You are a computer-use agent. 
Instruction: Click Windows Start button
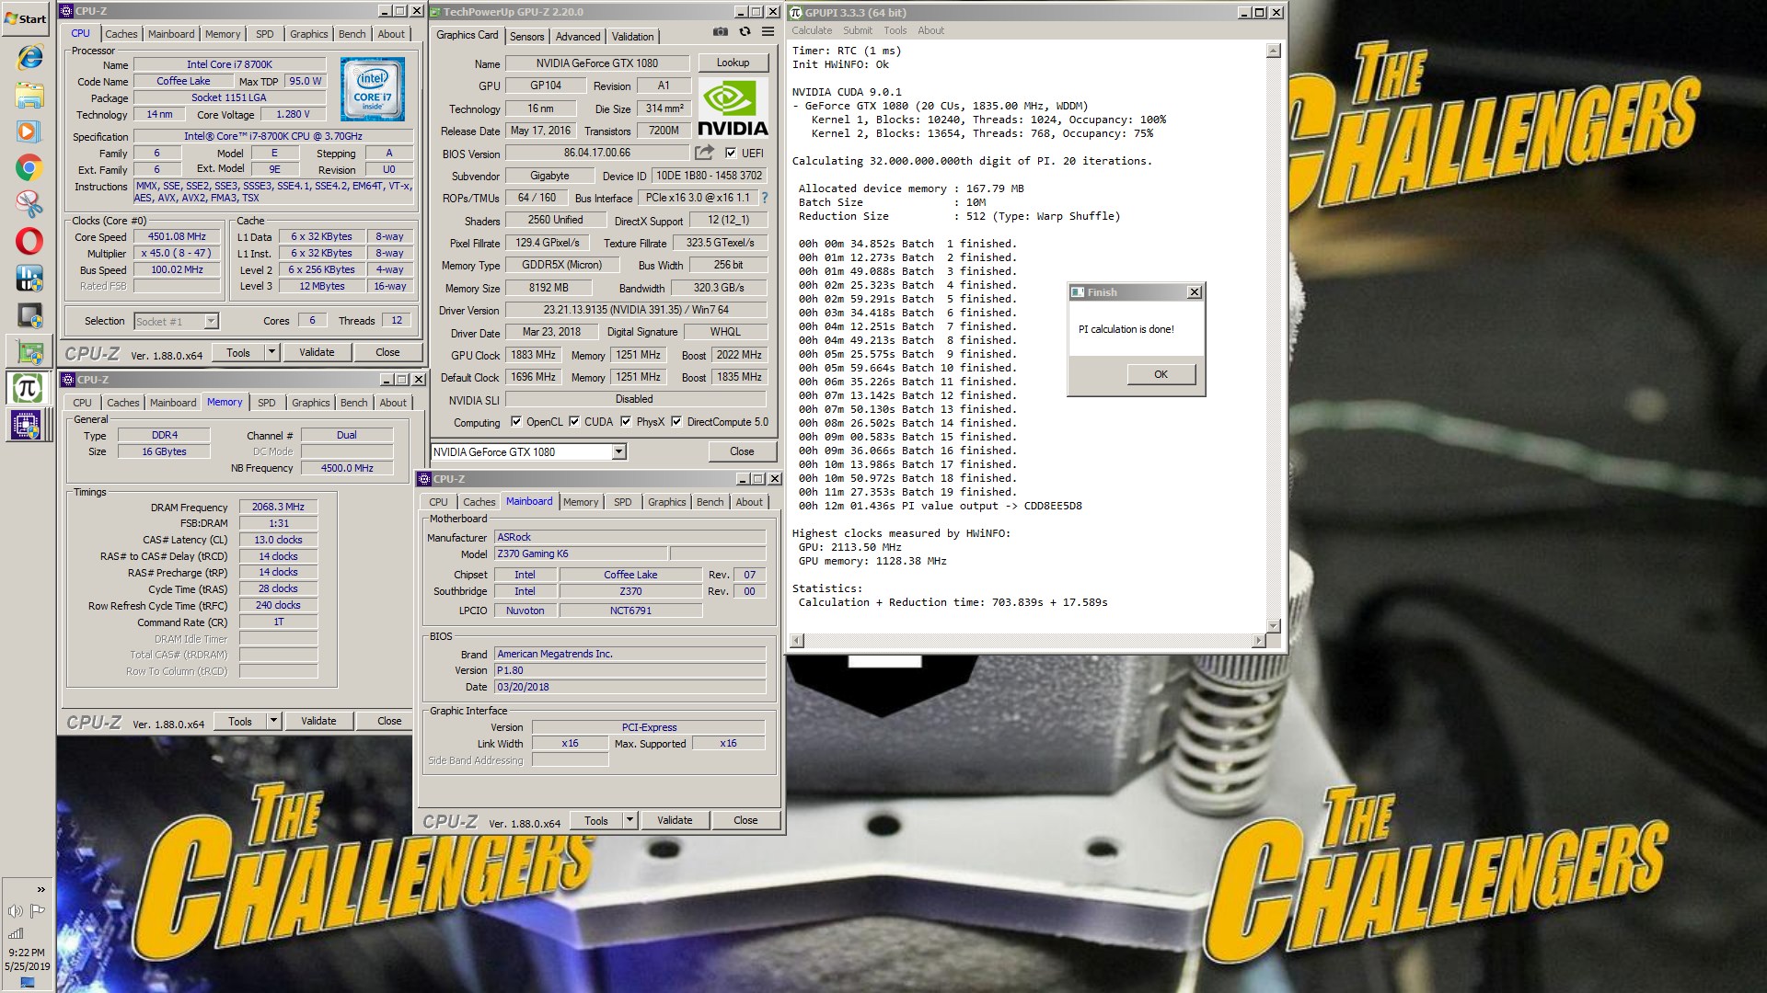pos(26,18)
